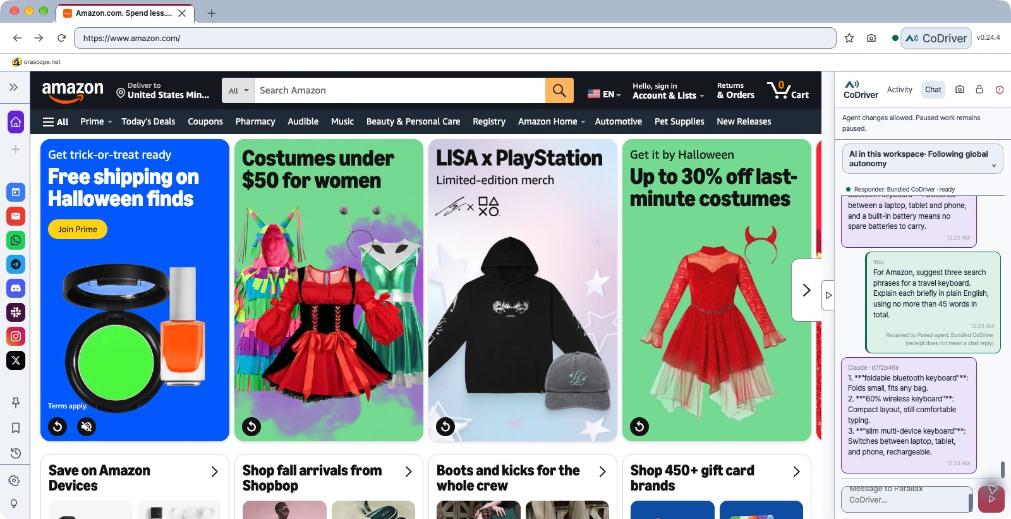The width and height of the screenshot is (1011, 519).
Task: Click the CoDriver panel screenshot camera icon
Action: pyautogui.click(x=960, y=90)
